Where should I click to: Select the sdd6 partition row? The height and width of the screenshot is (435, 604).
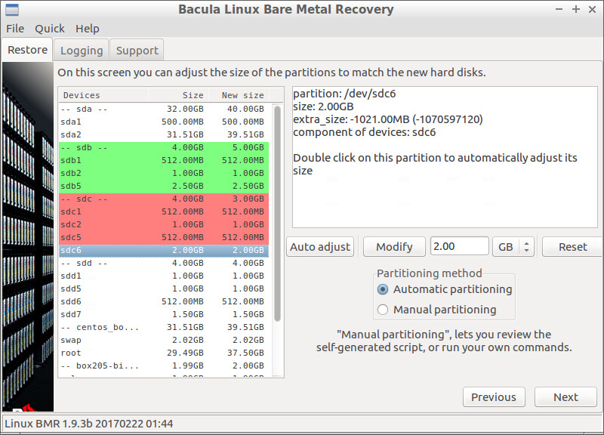coord(164,301)
